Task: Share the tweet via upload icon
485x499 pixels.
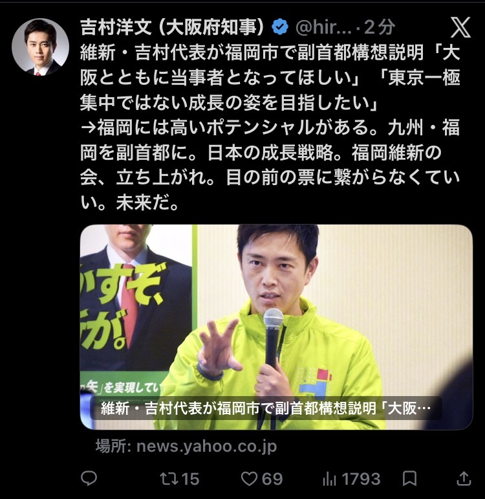Action: click(464, 478)
